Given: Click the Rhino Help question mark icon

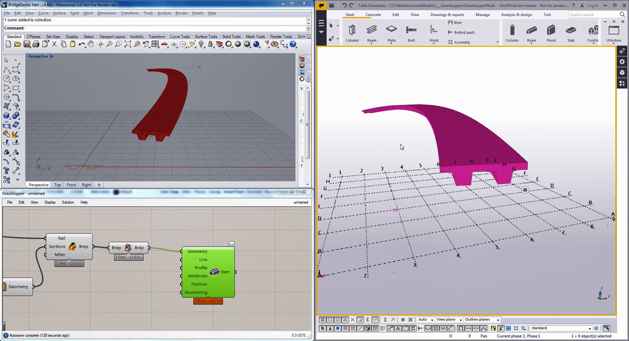Looking at the screenshot, I should (x=293, y=44).
